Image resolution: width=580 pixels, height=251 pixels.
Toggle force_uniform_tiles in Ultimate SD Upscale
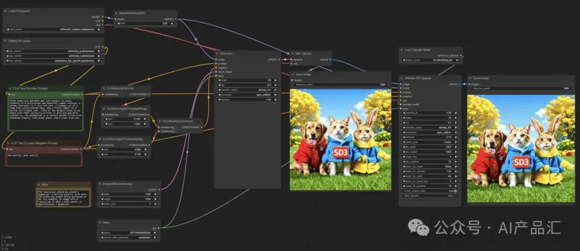click(430, 191)
